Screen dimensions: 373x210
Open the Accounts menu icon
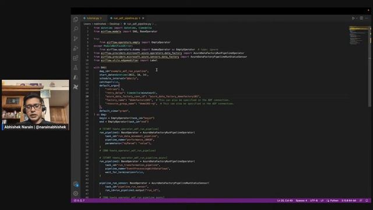[76, 184]
